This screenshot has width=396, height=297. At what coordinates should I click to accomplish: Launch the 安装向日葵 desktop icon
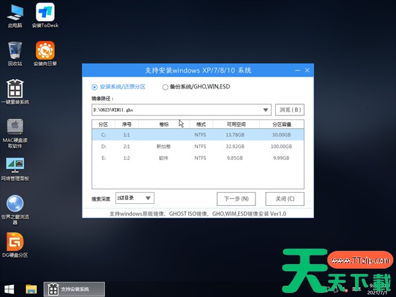[45, 54]
